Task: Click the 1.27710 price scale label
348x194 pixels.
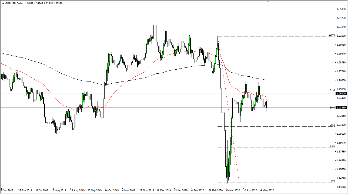Action: click(341, 72)
